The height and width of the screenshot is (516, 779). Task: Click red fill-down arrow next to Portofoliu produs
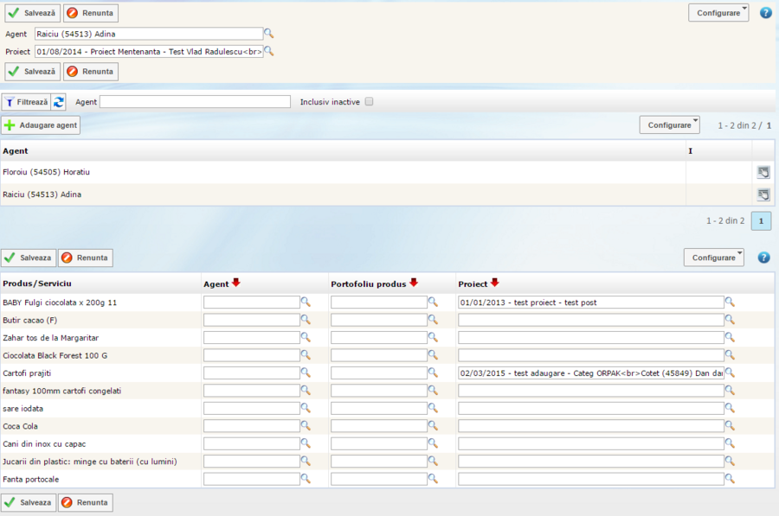(x=414, y=283)
